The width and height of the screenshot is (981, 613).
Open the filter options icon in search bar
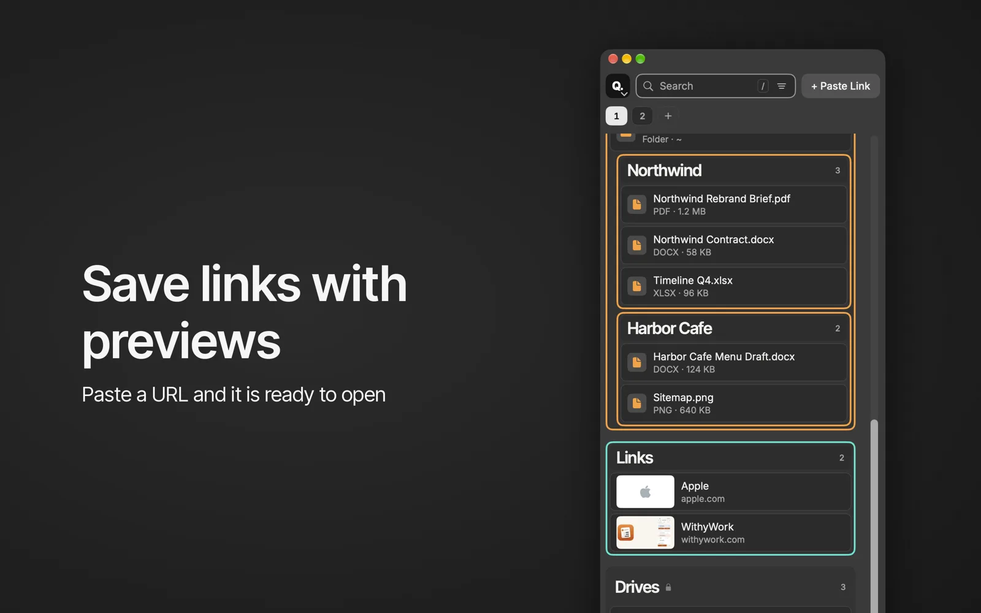781,86
